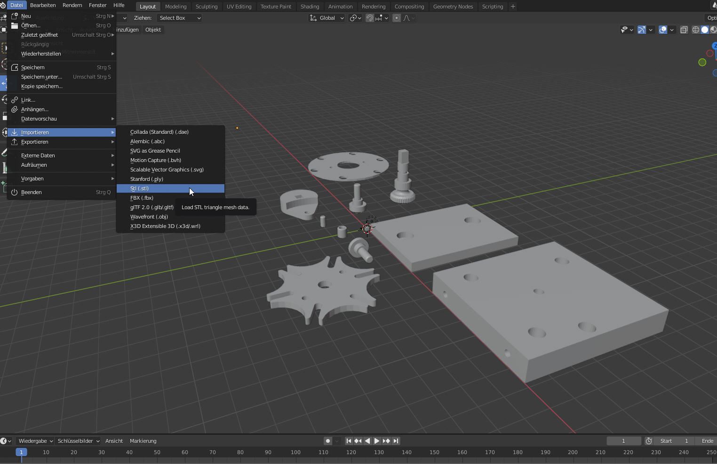Toggle proportional editing in the header

coord(397,18)
